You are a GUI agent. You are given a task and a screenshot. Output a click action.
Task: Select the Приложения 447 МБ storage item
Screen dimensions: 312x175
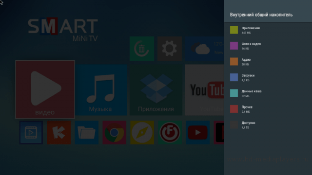268,30
